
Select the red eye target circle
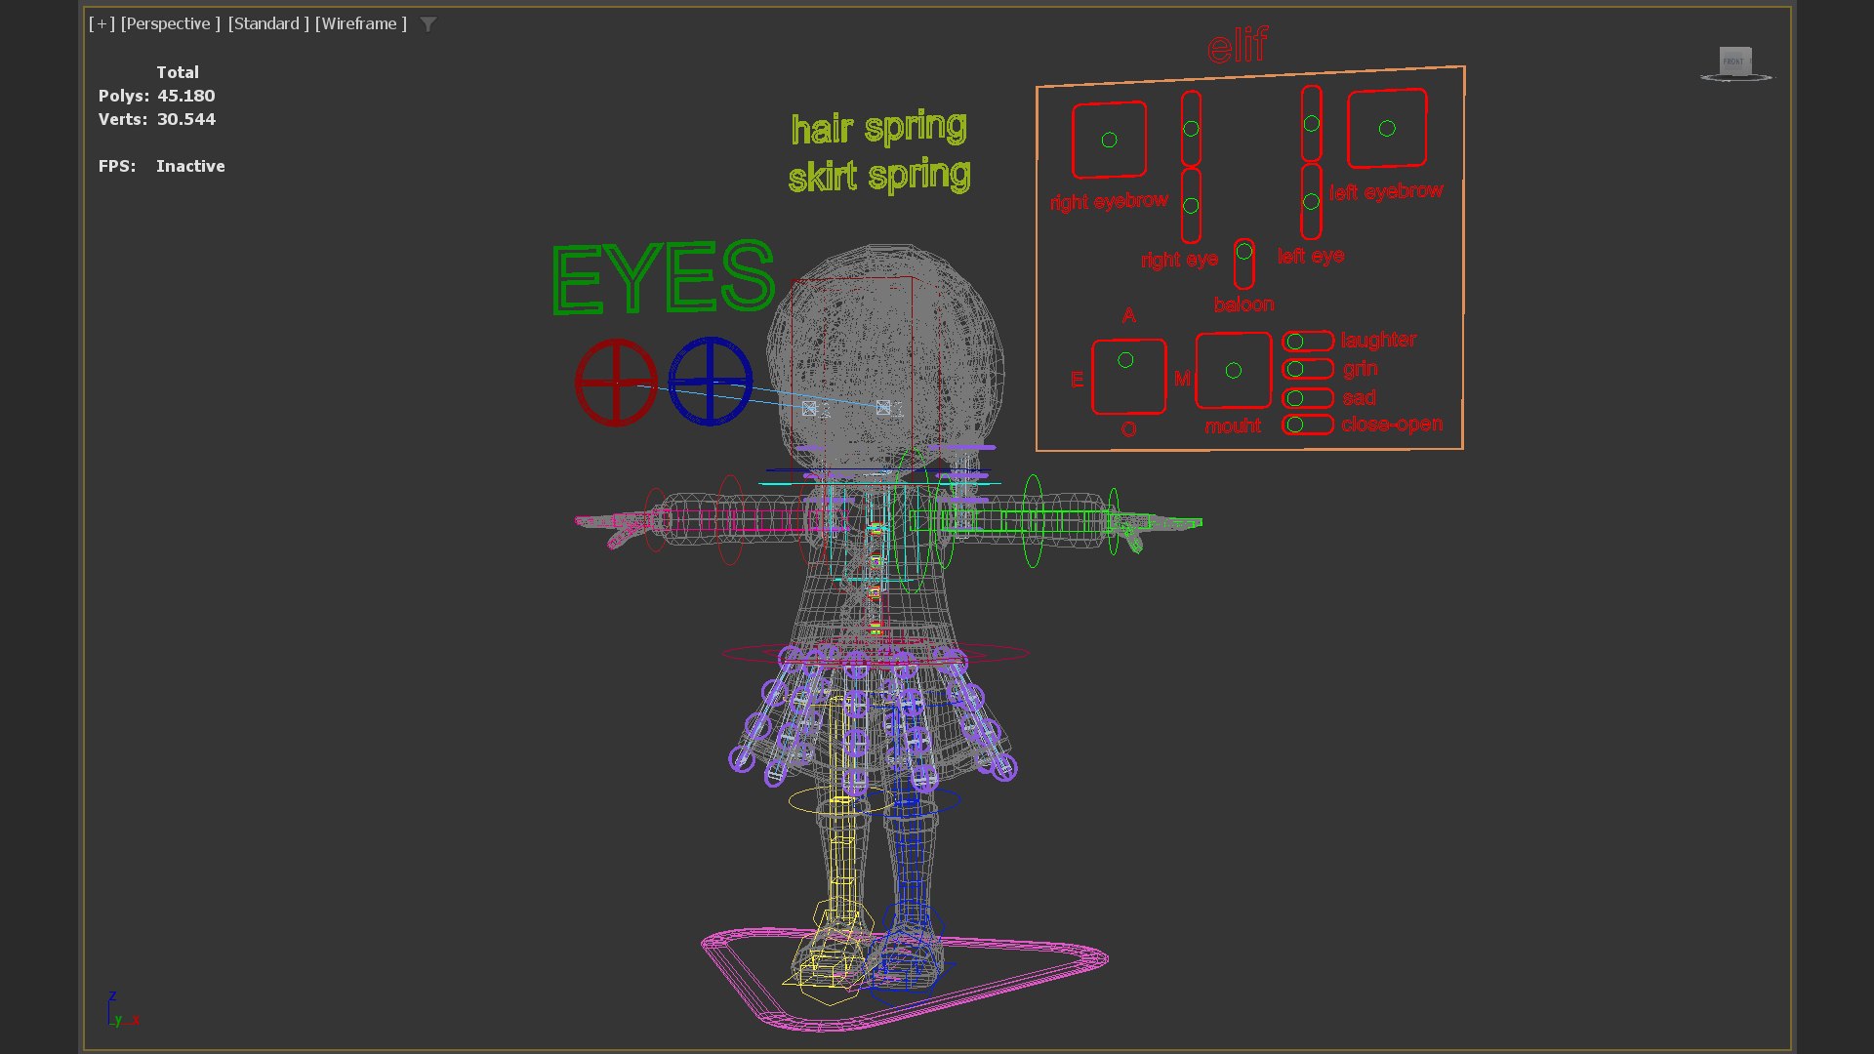616,382
